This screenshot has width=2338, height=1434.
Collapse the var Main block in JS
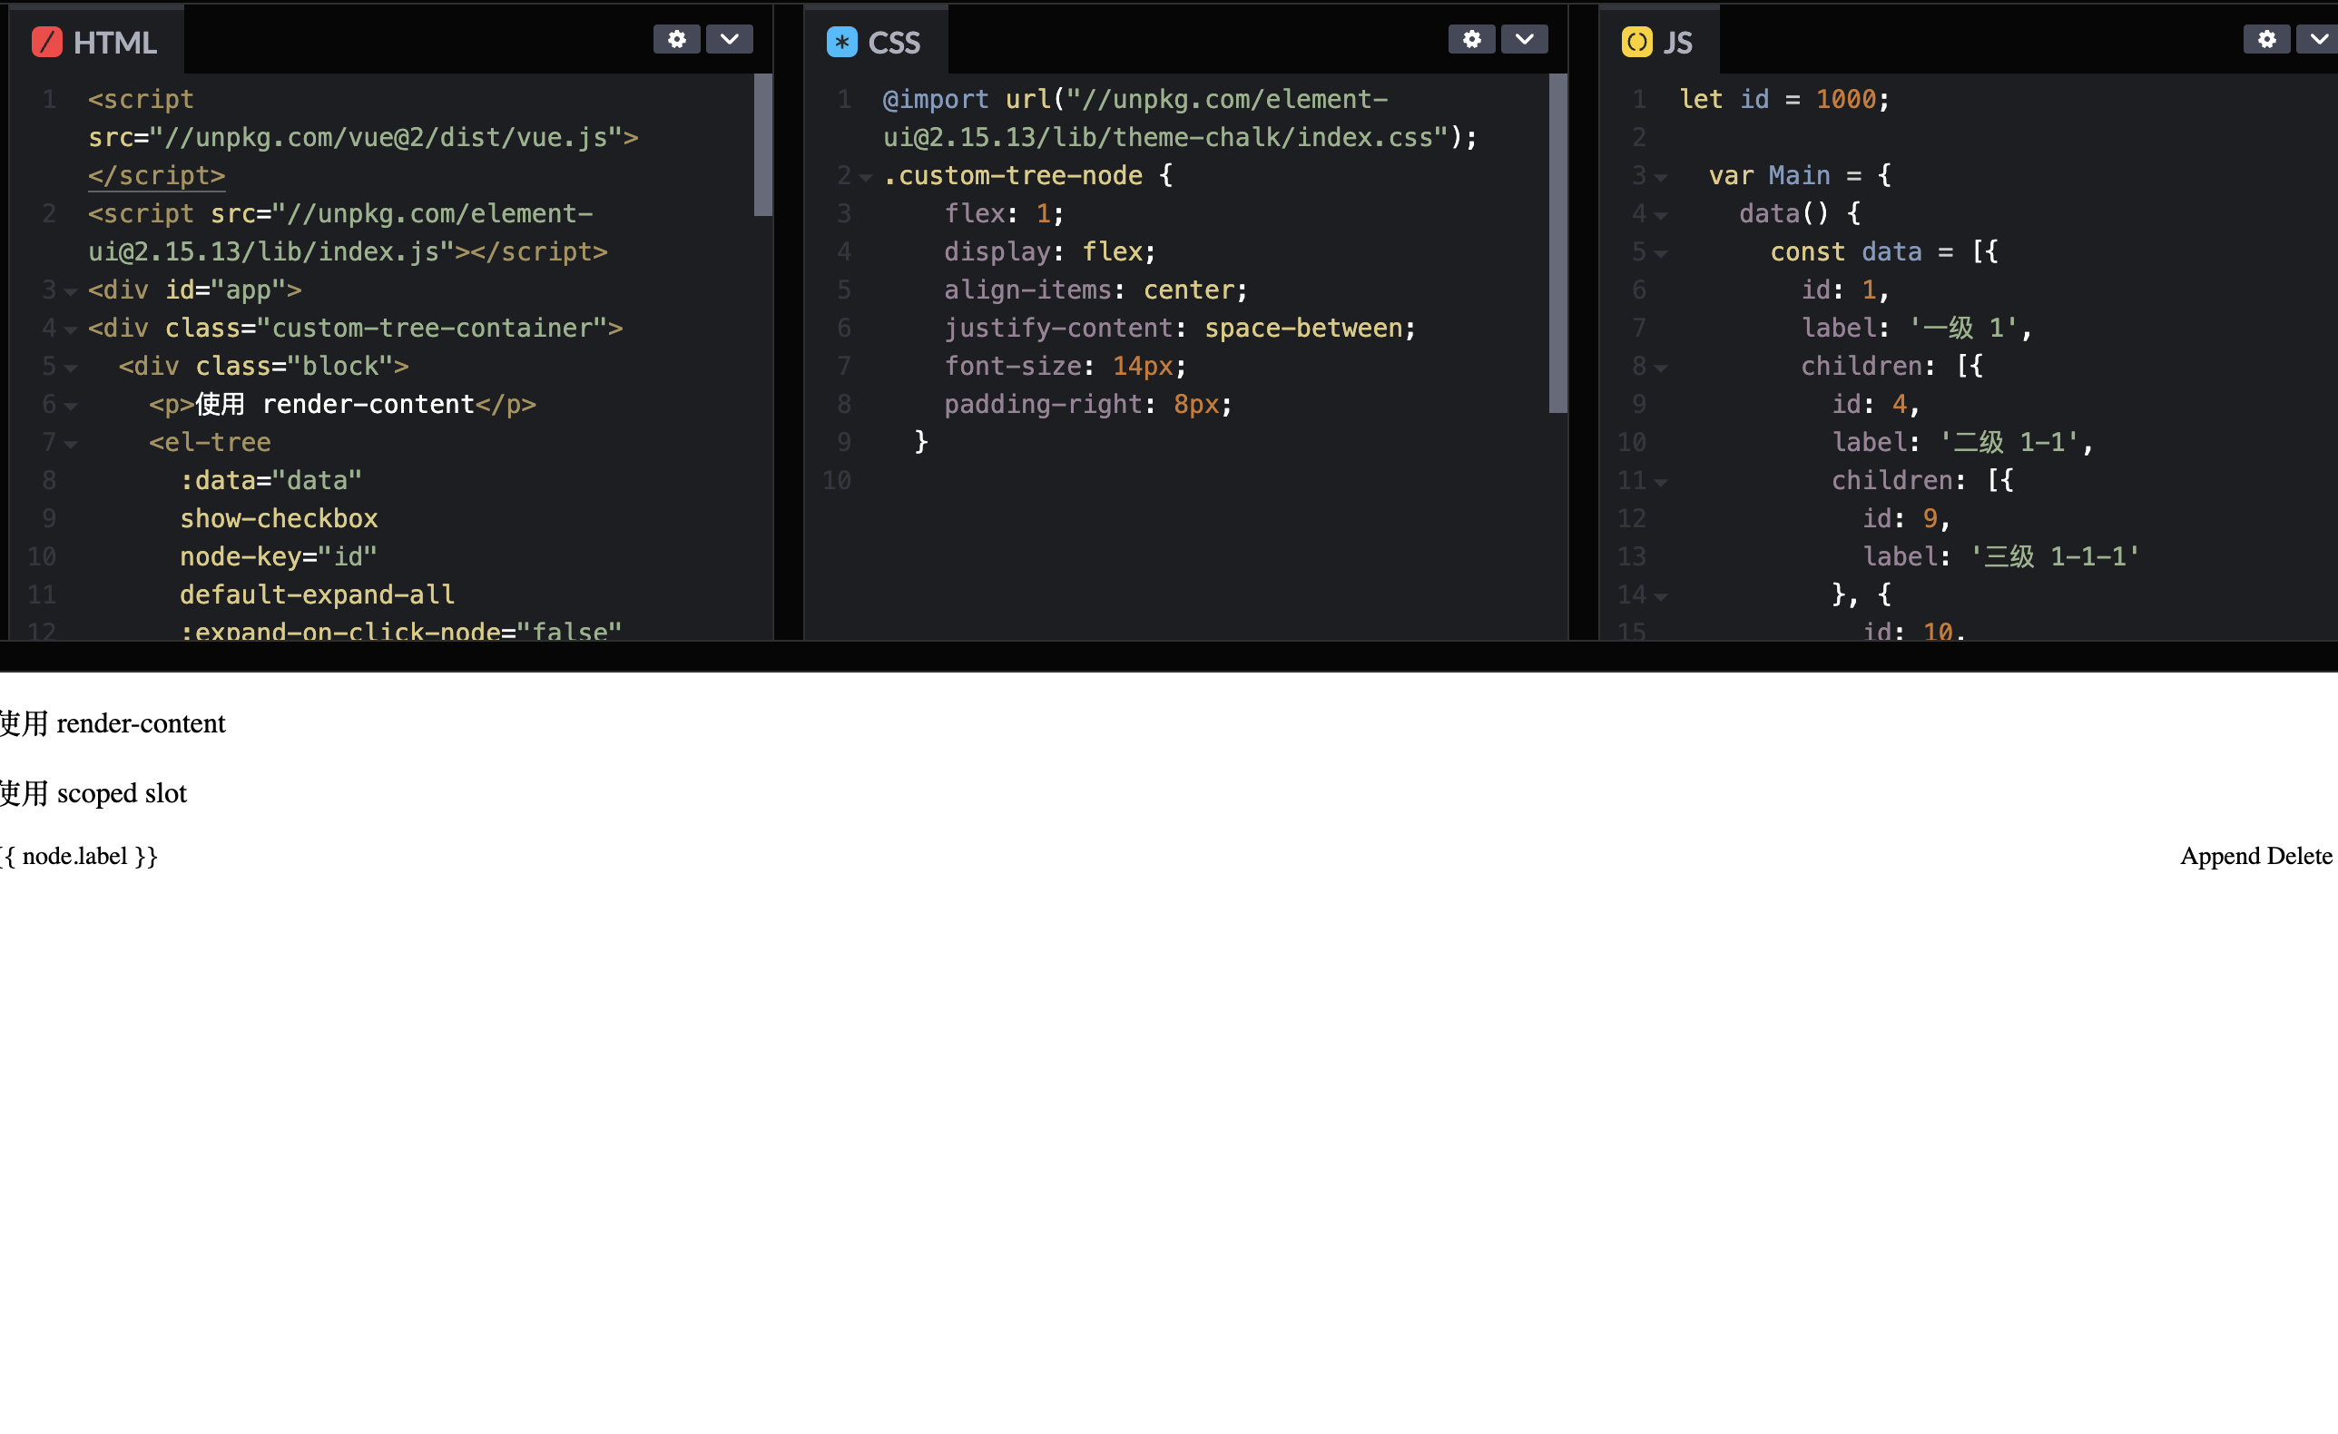(x=1661, y=176)
